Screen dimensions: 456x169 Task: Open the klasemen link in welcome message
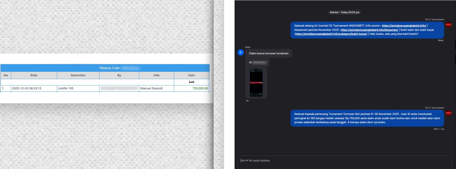pyautogui.click(x=369, y=30)
